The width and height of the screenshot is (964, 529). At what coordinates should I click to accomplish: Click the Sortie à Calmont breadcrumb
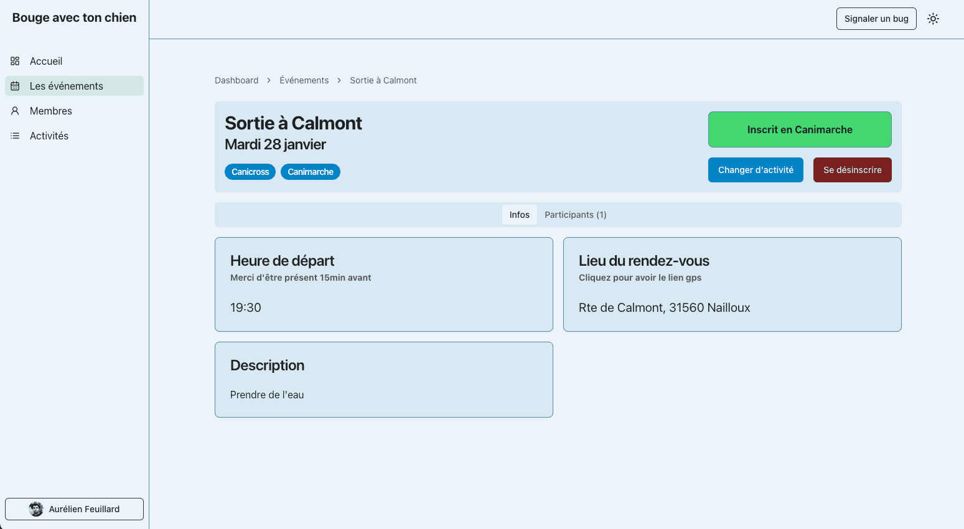click(x=383, y=80)
